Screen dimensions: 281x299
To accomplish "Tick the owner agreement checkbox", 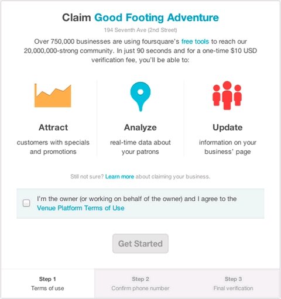I will click(26, 203).
